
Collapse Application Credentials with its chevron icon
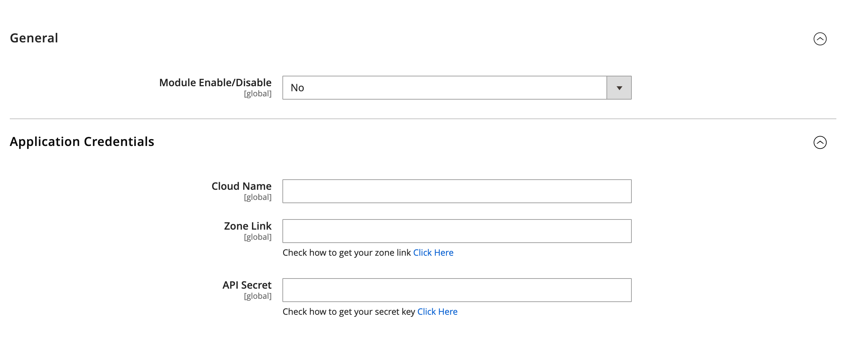coord(820,142)
